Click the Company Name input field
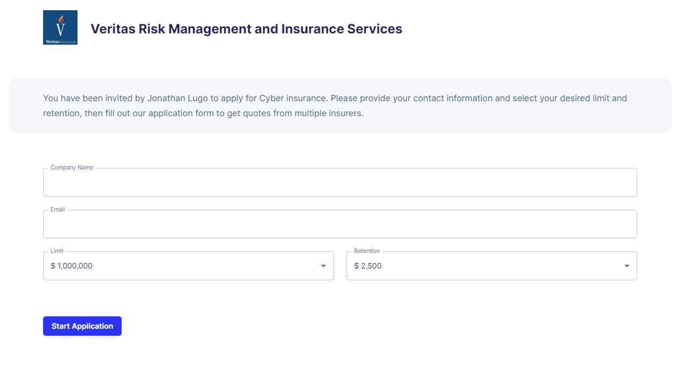The width and height of the screenshot is (683, 368). point(340,182)
